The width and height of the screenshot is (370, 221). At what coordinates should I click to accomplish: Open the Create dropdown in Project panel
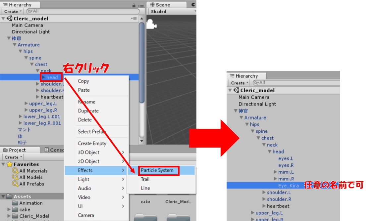(13, 157)
